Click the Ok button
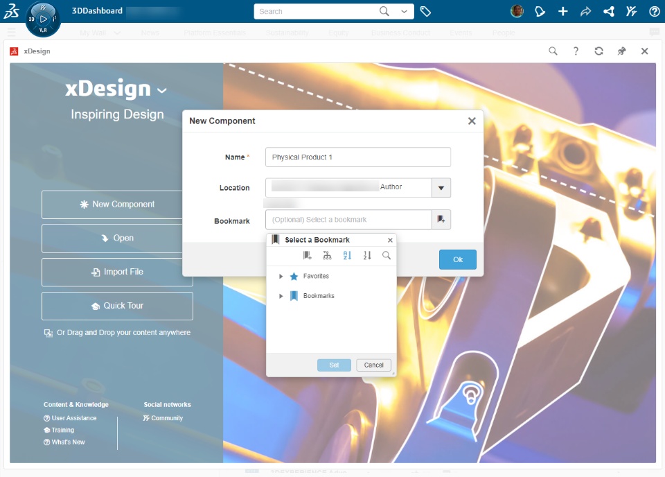The image size is (665, 477). pos(458,260)
